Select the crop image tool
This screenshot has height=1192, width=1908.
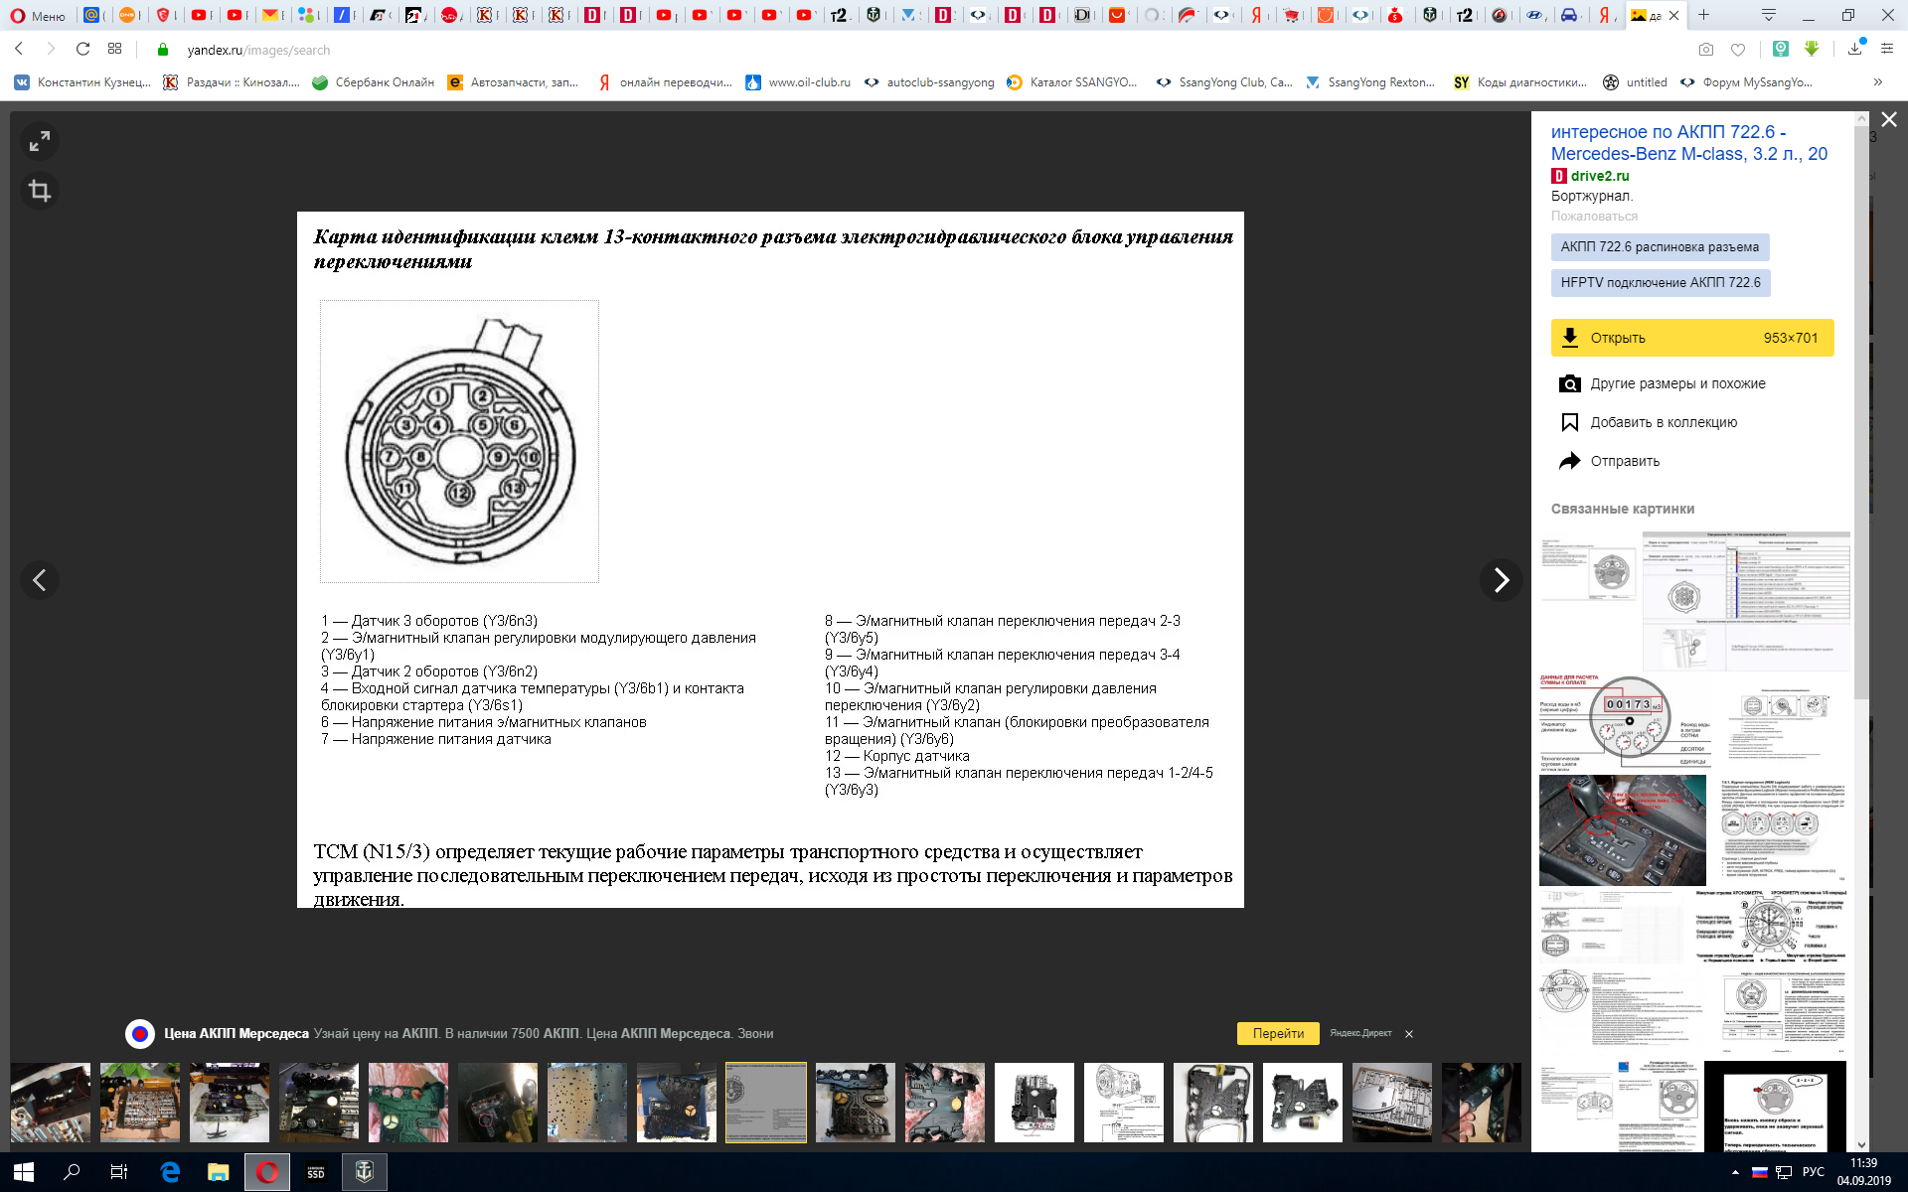tap(40, 191)
